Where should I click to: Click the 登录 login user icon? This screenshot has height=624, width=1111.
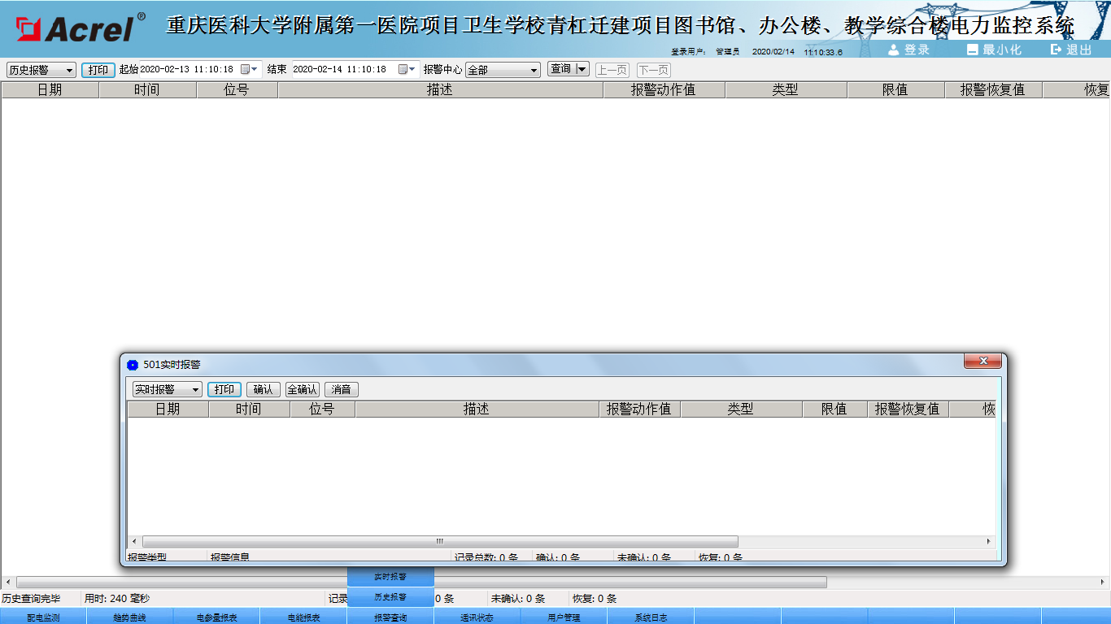(x=894, y=50)
